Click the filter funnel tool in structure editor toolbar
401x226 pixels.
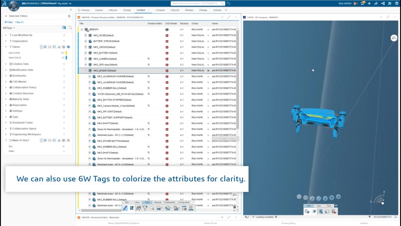145,208
